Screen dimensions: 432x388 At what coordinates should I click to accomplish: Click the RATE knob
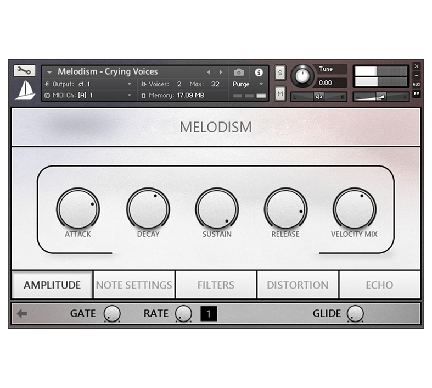click(183, 314)
